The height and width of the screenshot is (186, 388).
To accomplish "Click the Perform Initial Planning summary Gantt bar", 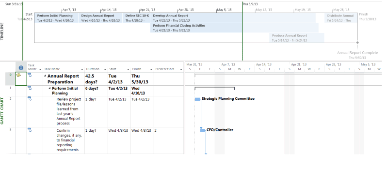I will (215, 88).
